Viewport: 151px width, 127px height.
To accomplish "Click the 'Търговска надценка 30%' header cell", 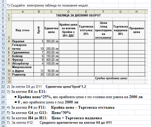I will point(120,30).
